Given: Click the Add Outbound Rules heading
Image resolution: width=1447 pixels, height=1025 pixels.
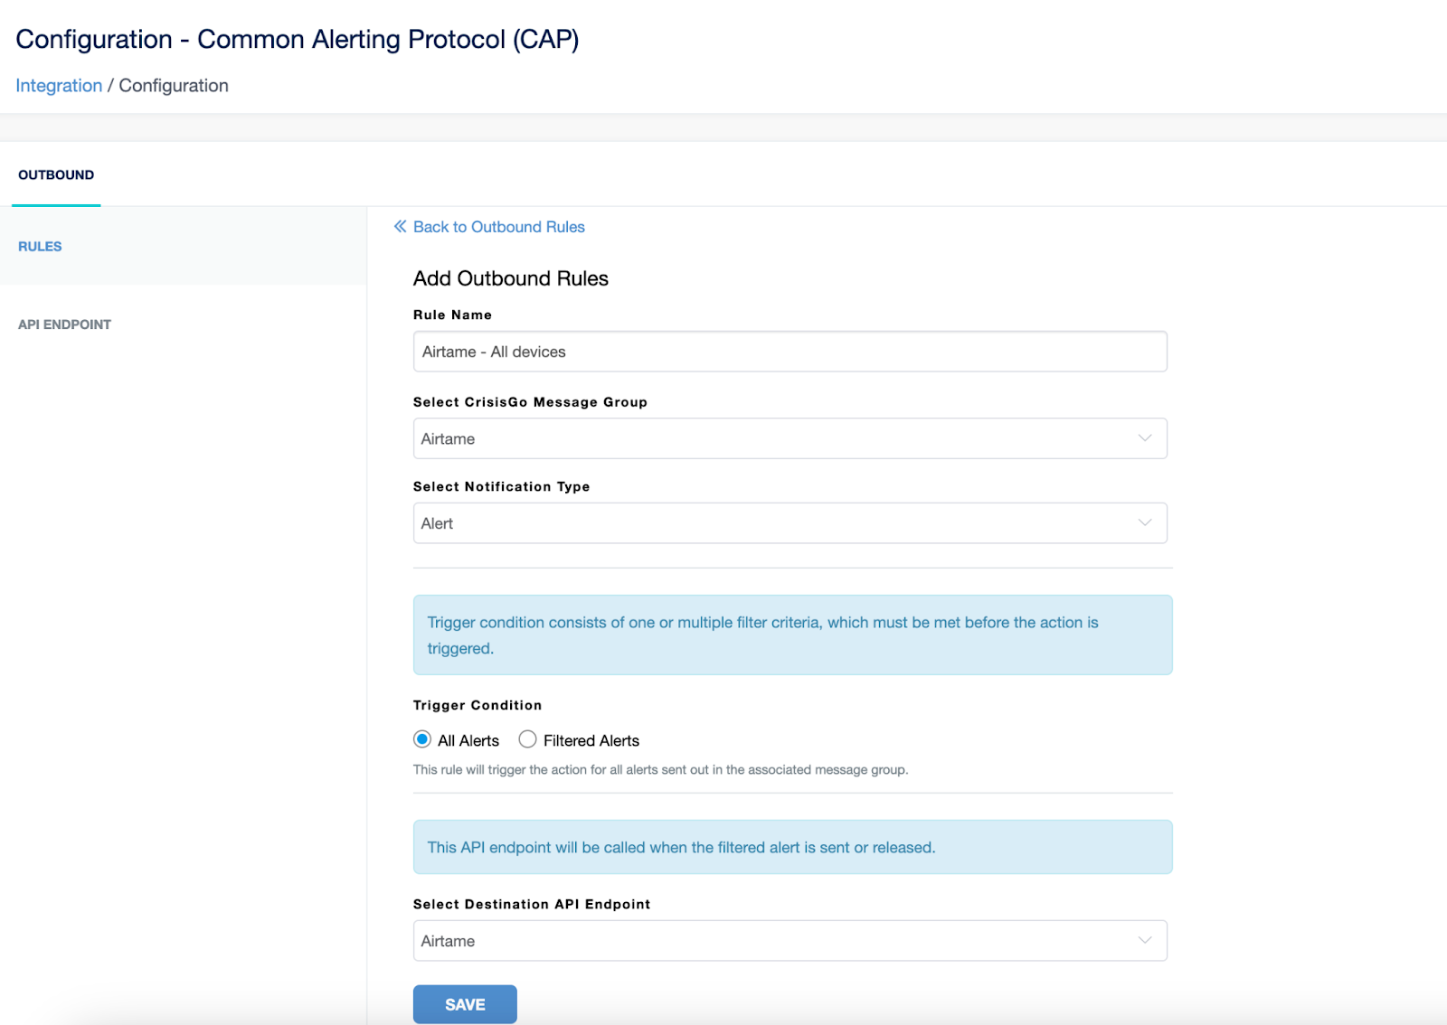Looking at the screenshot, I should pyautogui.click(x=511, y=278).
